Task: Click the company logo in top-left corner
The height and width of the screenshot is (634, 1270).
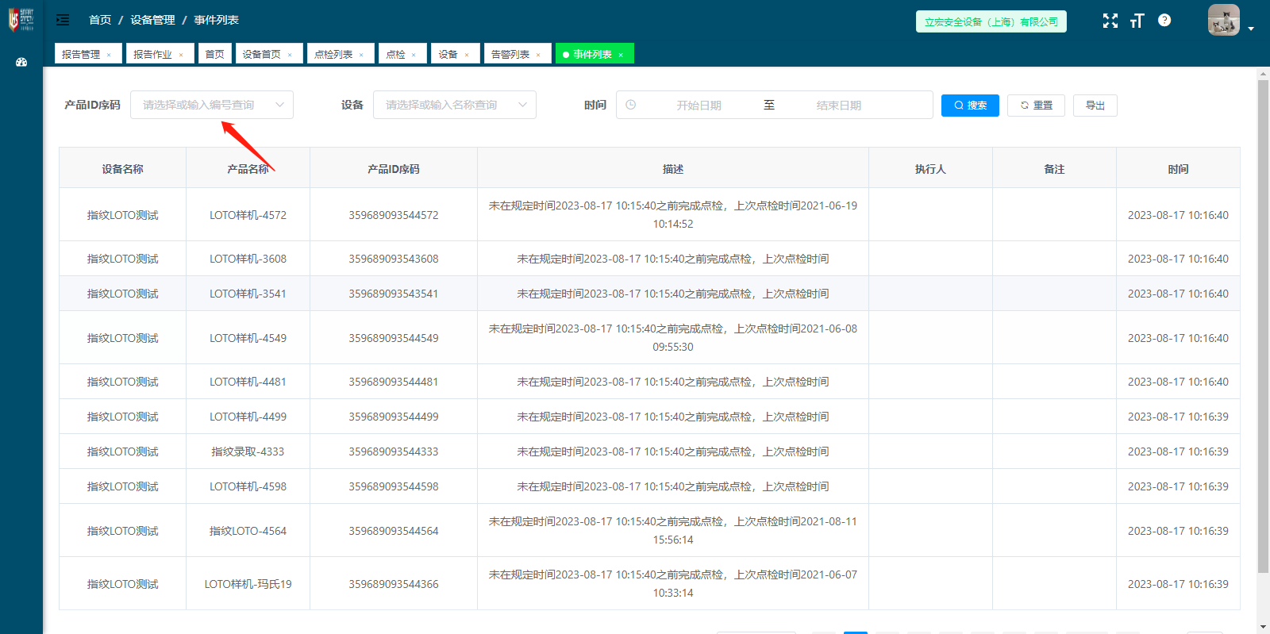Action: point(21,20)
